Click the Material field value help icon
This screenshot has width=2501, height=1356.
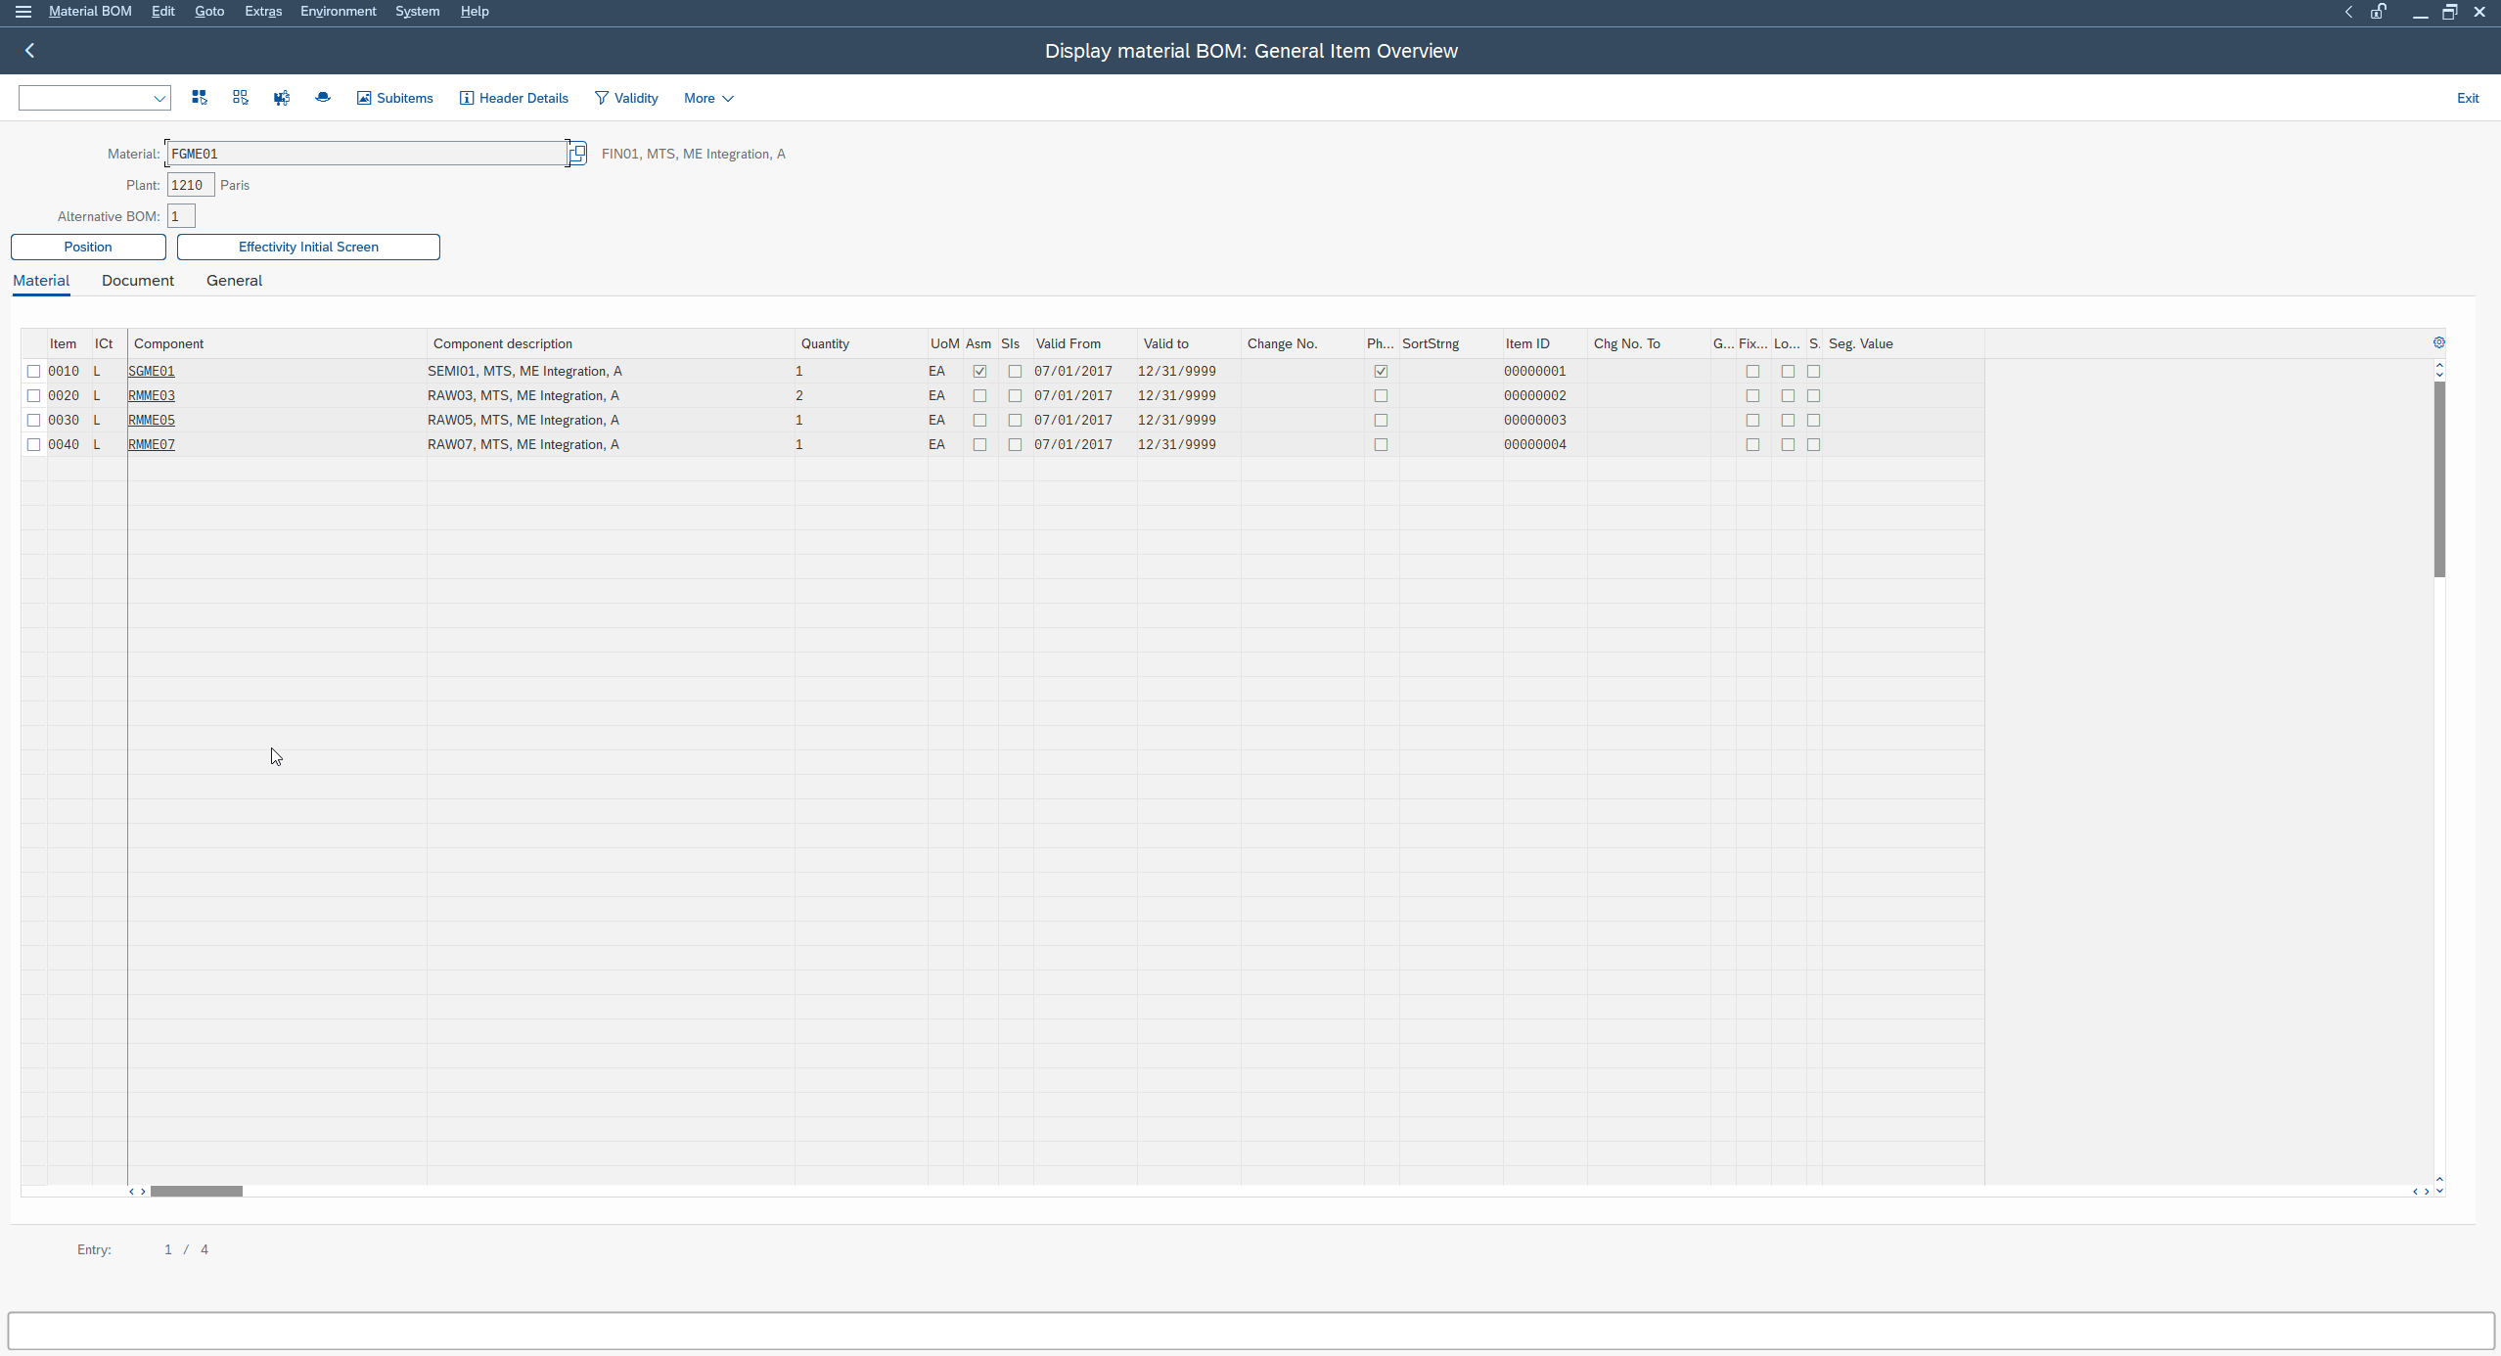577,154
